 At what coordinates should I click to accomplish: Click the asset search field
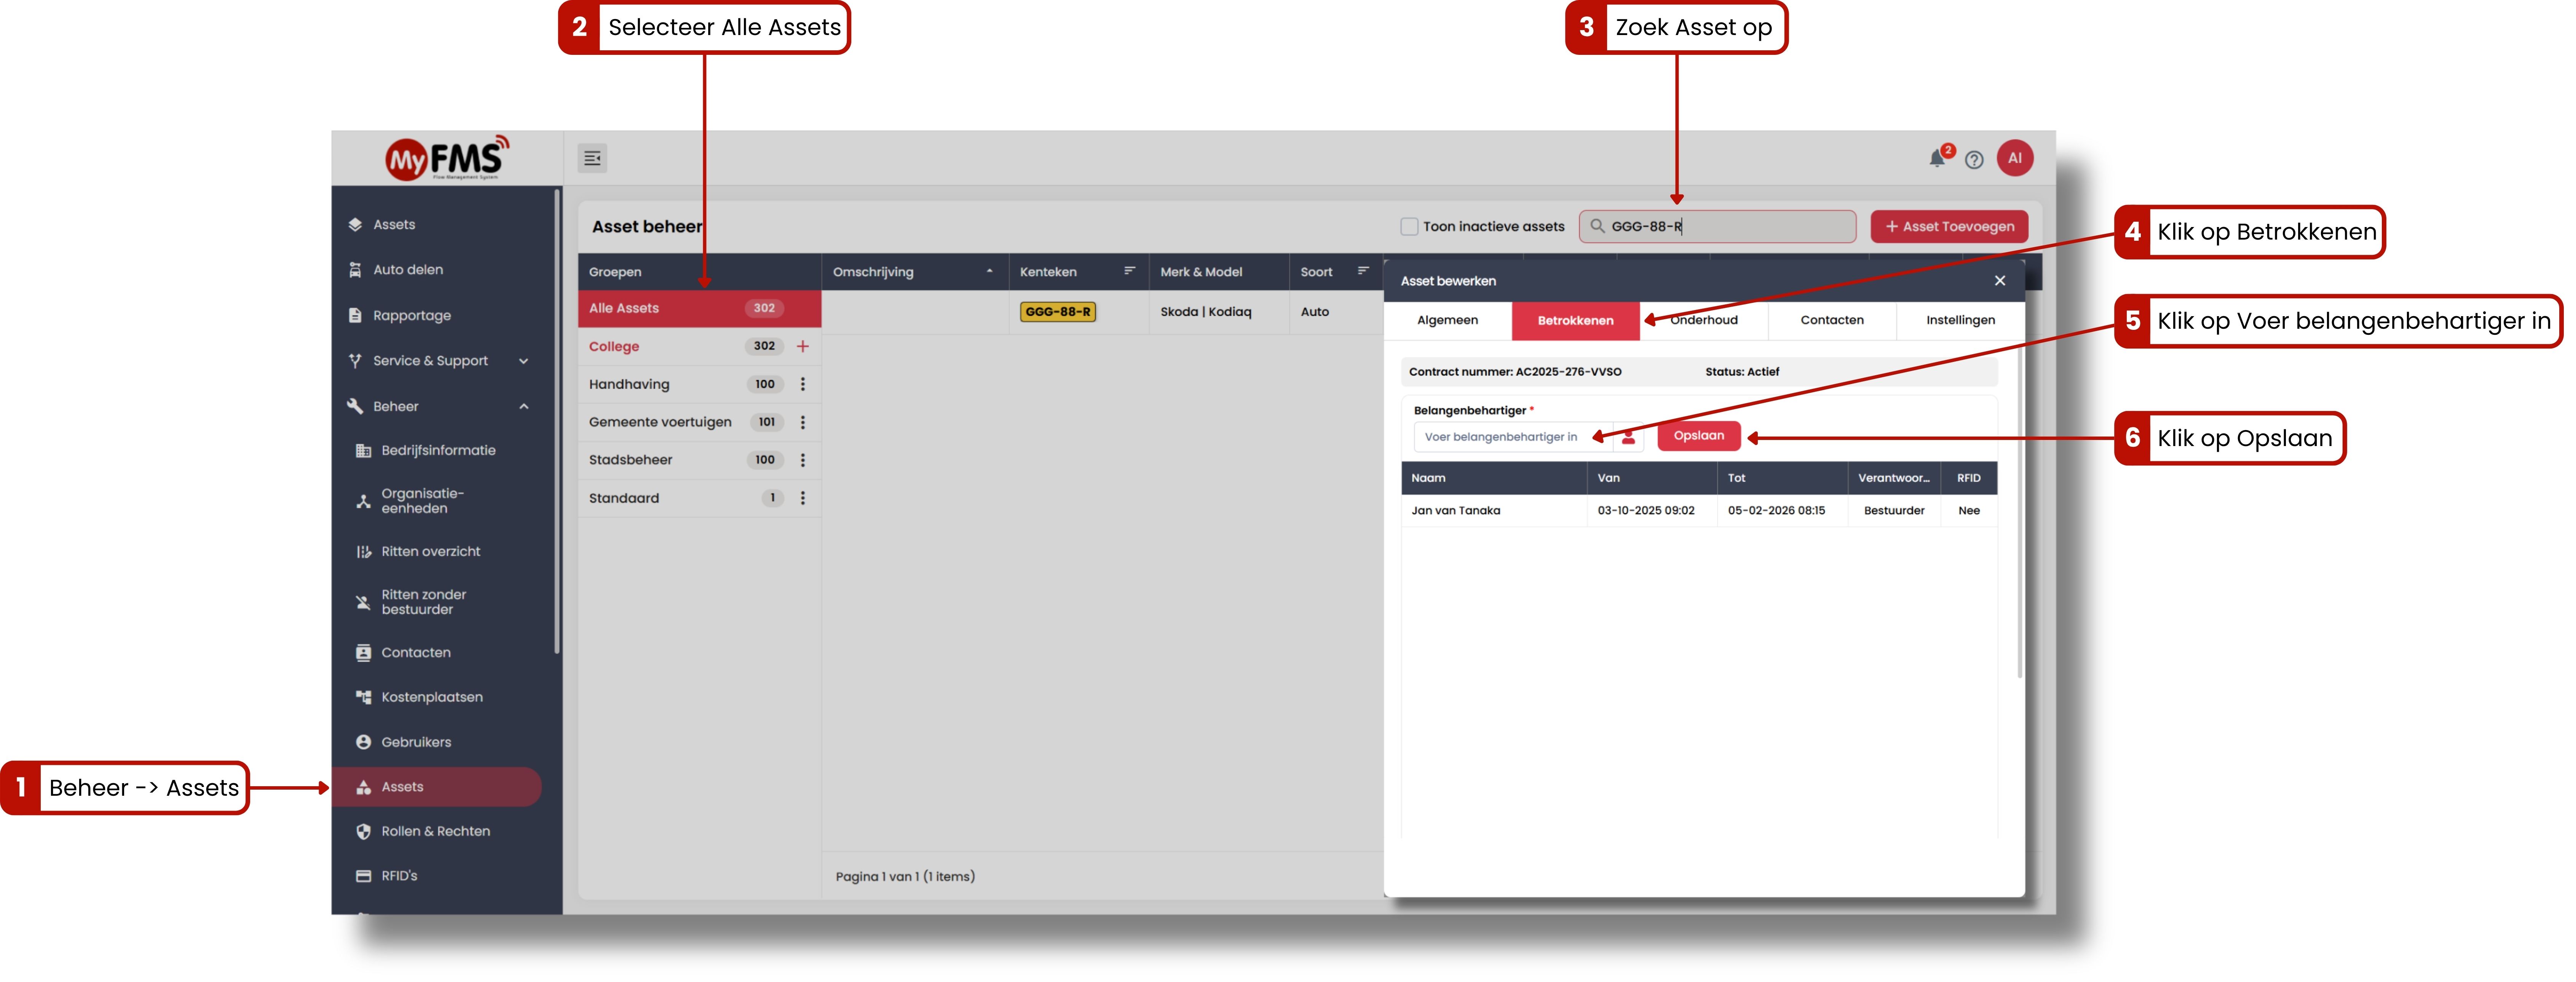point(1718,227)
